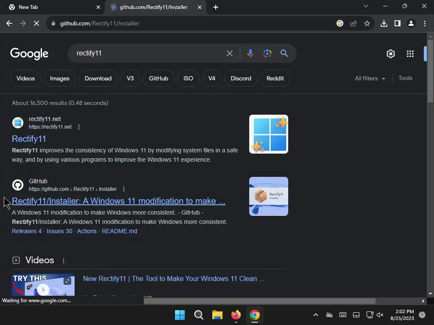Viewport: 434px width, 325px height.
Task: Close the New Tab tab
Action: click(x=98, y=7)
